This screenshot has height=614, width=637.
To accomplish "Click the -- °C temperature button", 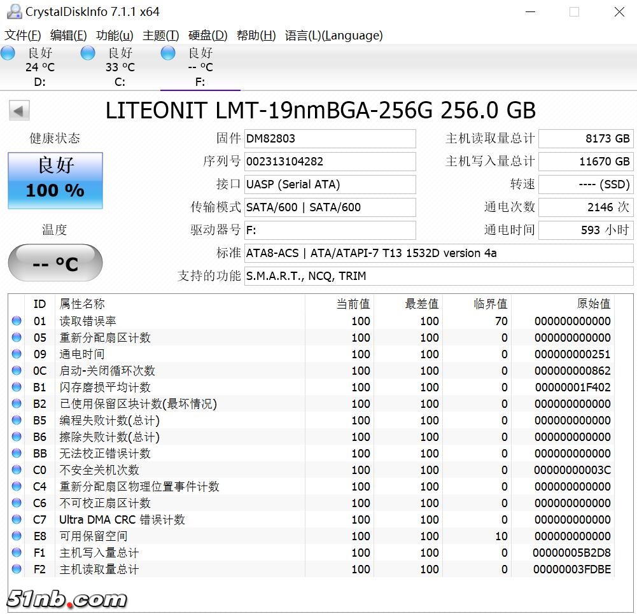I will 55,263.
